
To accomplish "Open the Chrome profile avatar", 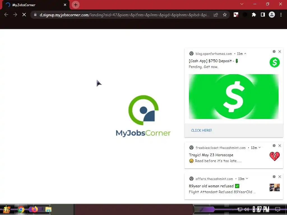I will coord(272,15).
